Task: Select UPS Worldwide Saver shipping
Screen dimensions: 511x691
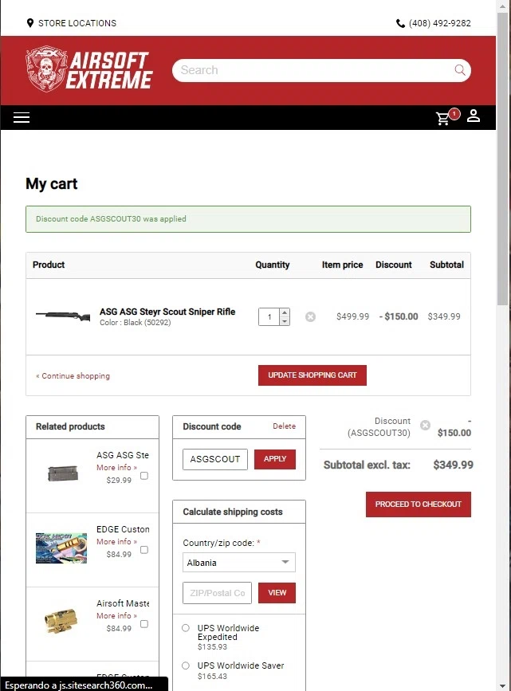Action: click(186, 665)
